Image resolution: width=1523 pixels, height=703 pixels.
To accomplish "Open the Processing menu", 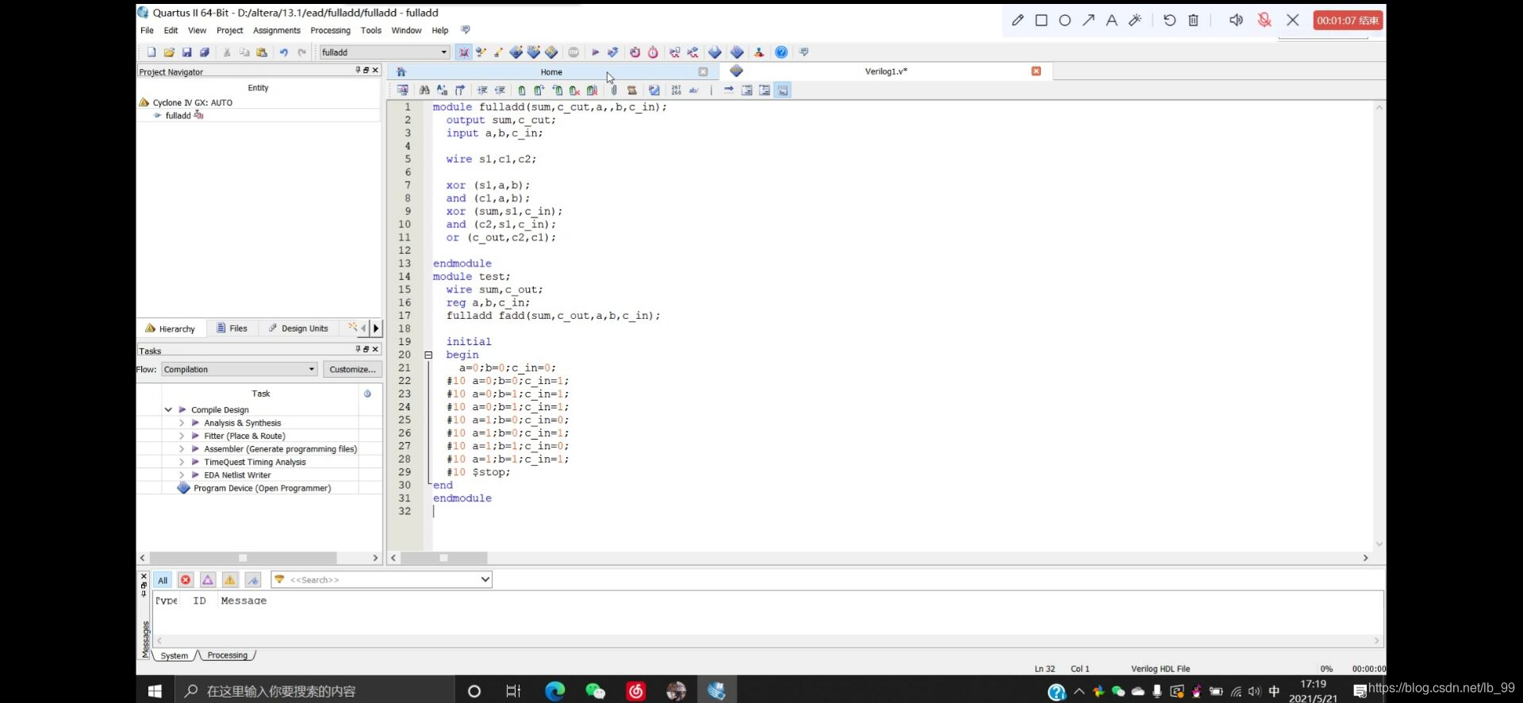I will click(x=330, y=30).
